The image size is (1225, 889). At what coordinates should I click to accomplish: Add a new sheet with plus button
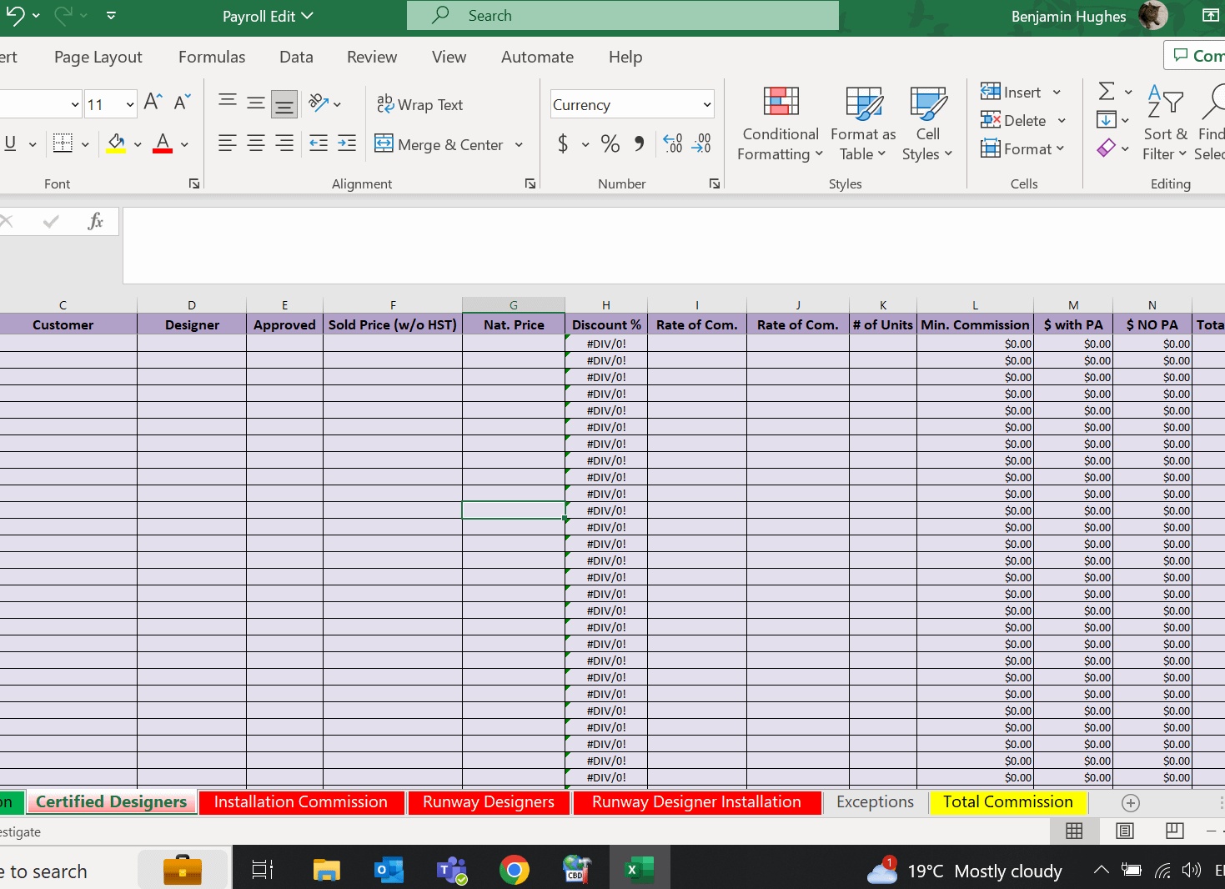[1131, 803]
